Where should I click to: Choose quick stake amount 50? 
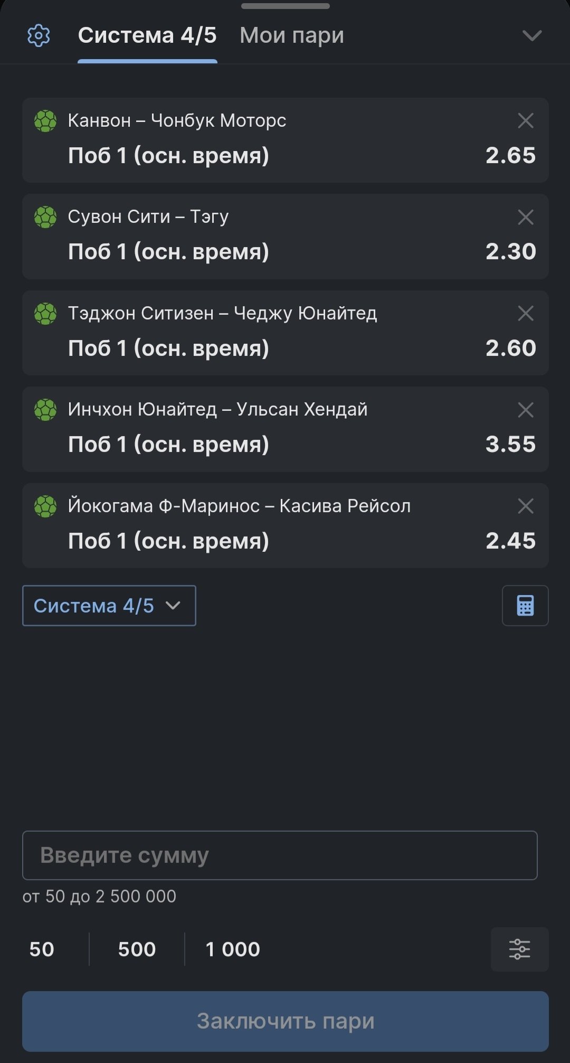[x=42, y=949]
